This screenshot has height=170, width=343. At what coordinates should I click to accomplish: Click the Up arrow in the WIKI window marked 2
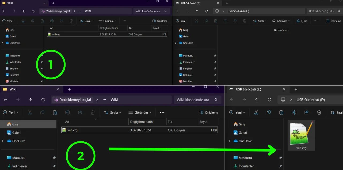(31, 100)
